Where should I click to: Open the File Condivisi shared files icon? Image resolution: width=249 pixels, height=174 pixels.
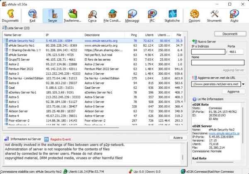[x=112, y=16]
